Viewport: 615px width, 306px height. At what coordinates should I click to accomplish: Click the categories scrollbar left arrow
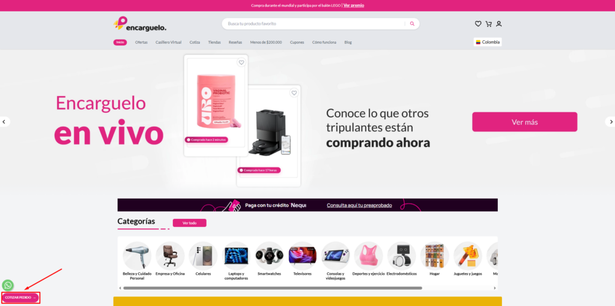[120, 288]
